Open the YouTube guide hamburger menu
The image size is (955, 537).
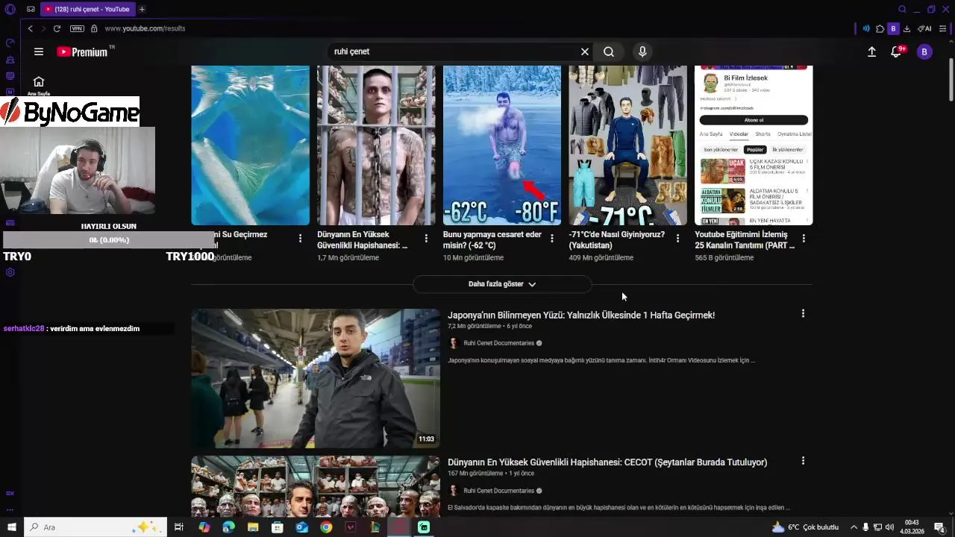[39, 51]
